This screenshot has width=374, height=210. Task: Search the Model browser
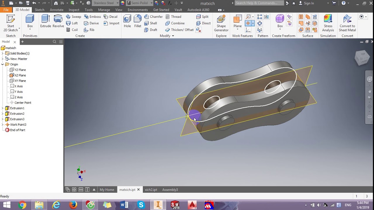point(54,42)
